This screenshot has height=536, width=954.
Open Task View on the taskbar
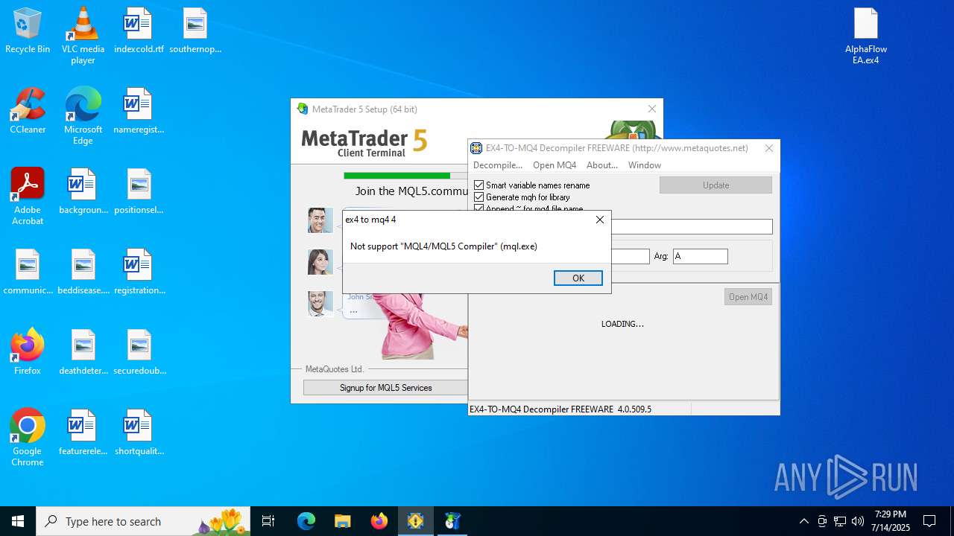tap(268, 521)
